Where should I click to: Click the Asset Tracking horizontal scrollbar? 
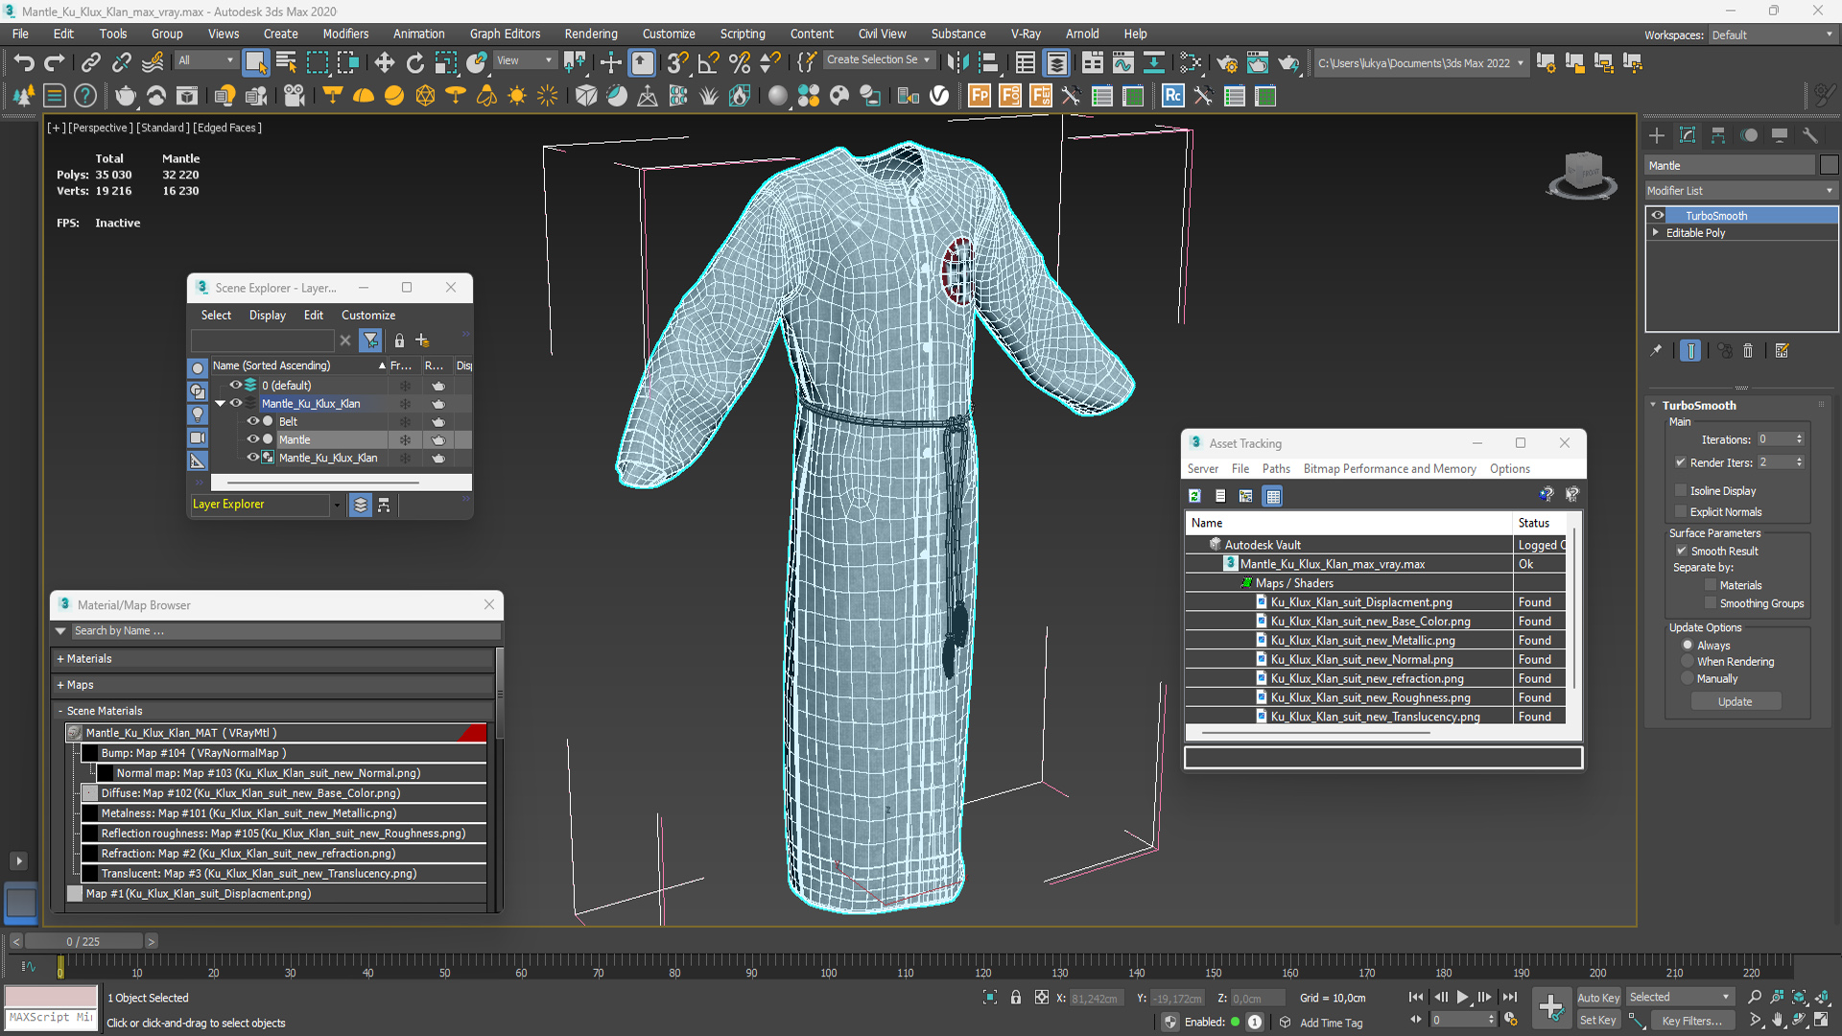tap(1315, 733)
